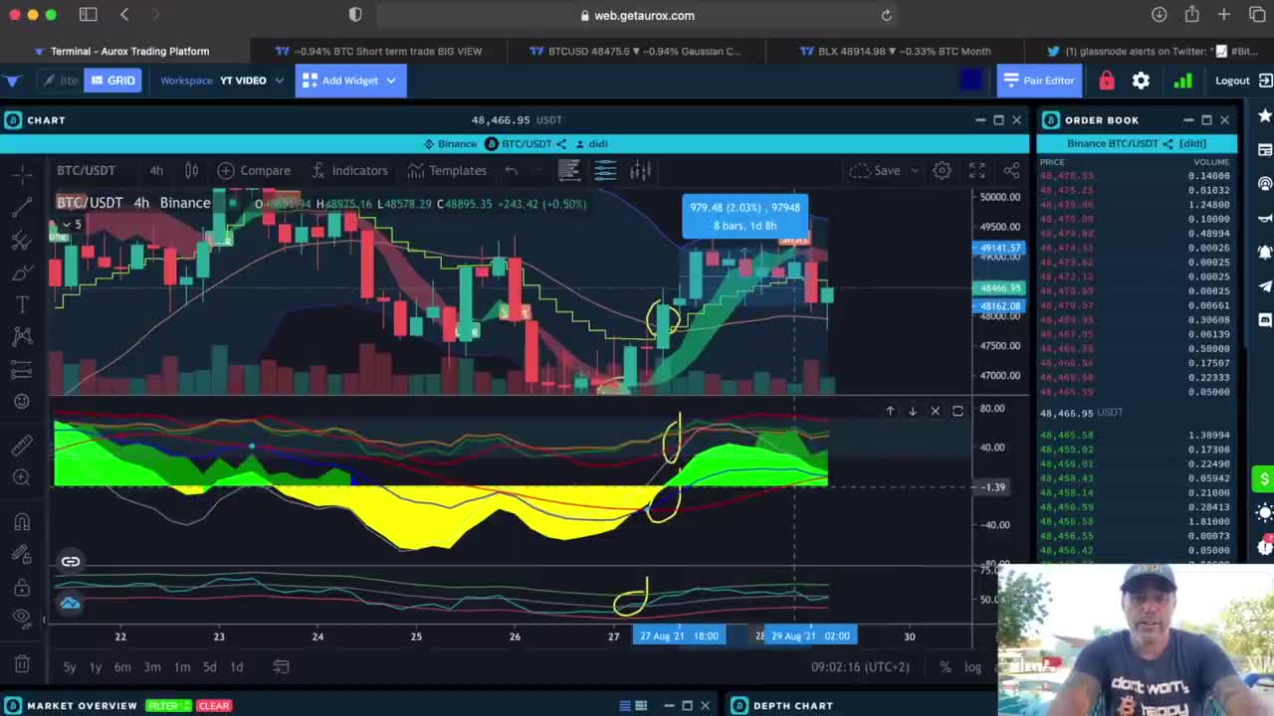1274x716 pixels.
Task: Move indicator pane up with arrow
Action: click(890, 411)
